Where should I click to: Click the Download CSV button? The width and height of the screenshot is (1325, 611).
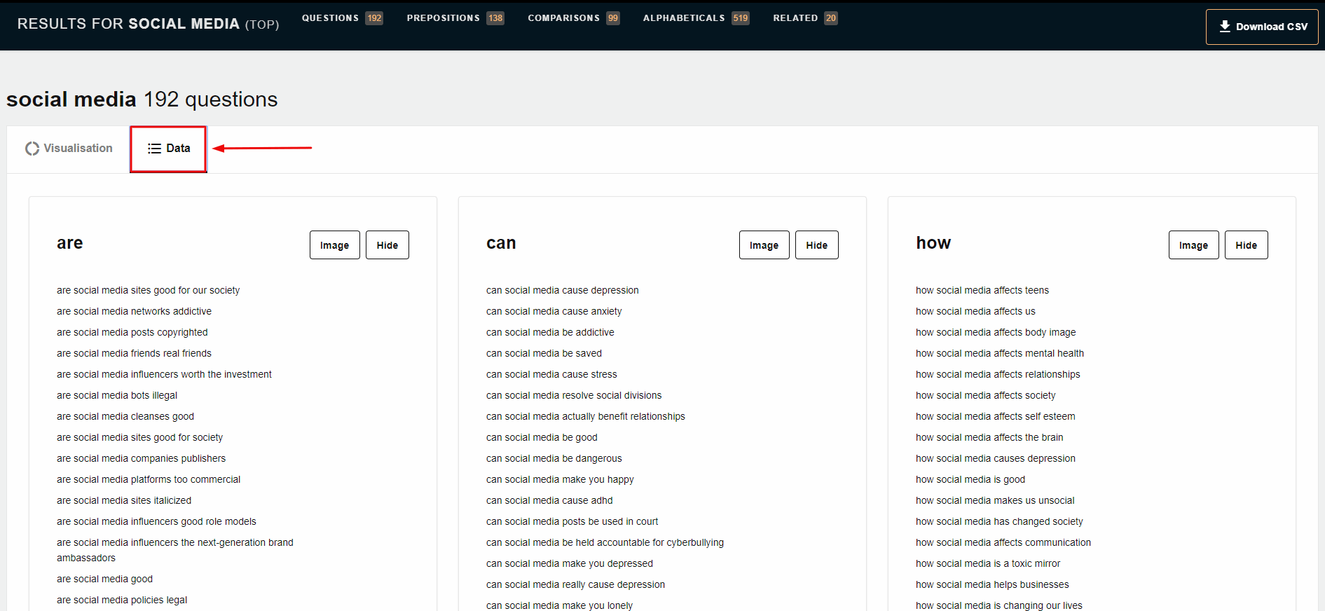pyautogui.click(x=1261, y=27)
